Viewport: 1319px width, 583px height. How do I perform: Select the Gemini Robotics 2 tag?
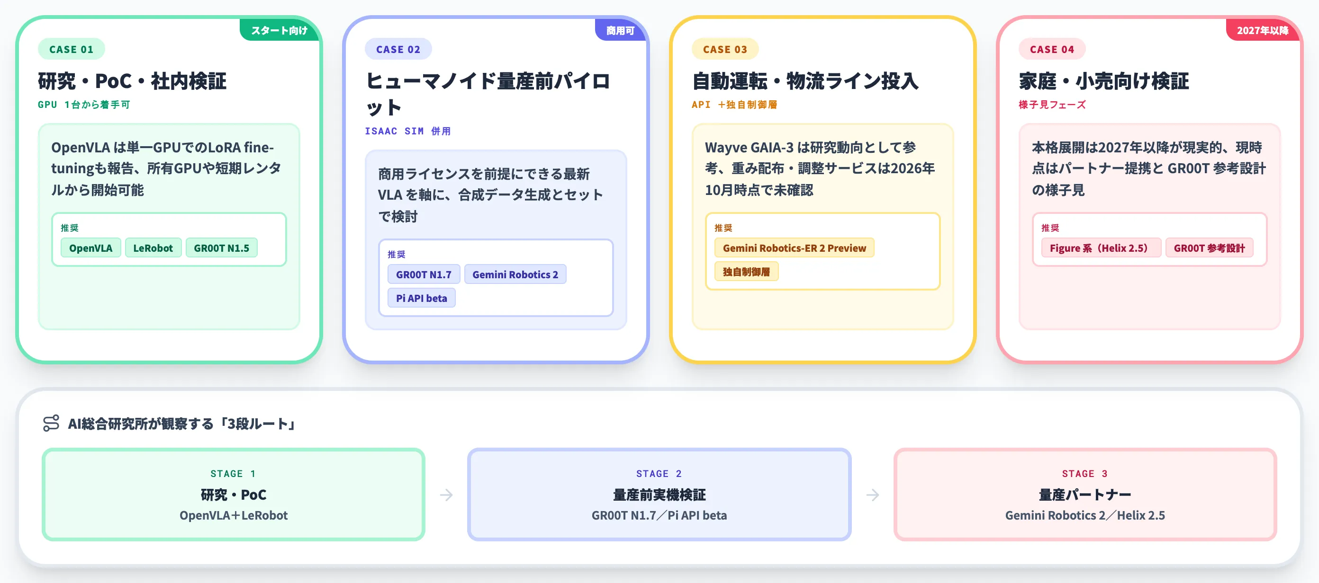(515, 274)
